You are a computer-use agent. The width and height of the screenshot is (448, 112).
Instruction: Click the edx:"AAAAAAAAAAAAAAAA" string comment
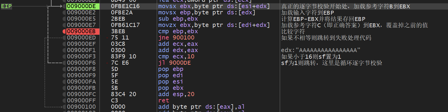pyautogui.click(x=320, y=50)
